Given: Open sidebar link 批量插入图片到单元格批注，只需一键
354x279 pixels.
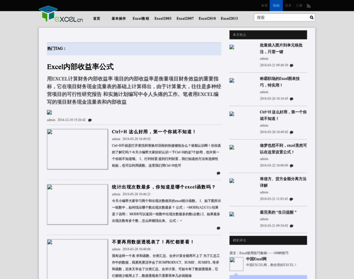Looking at the screenshot, I should 281,48.
